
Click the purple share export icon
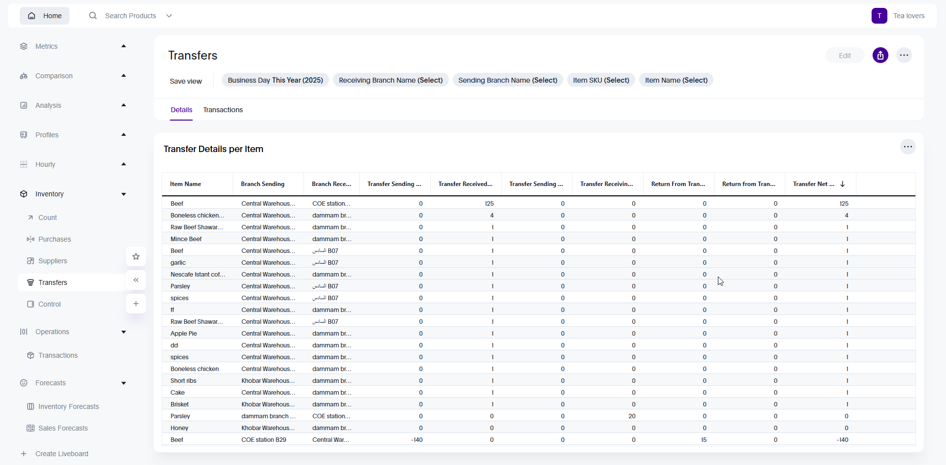(880, 56)
